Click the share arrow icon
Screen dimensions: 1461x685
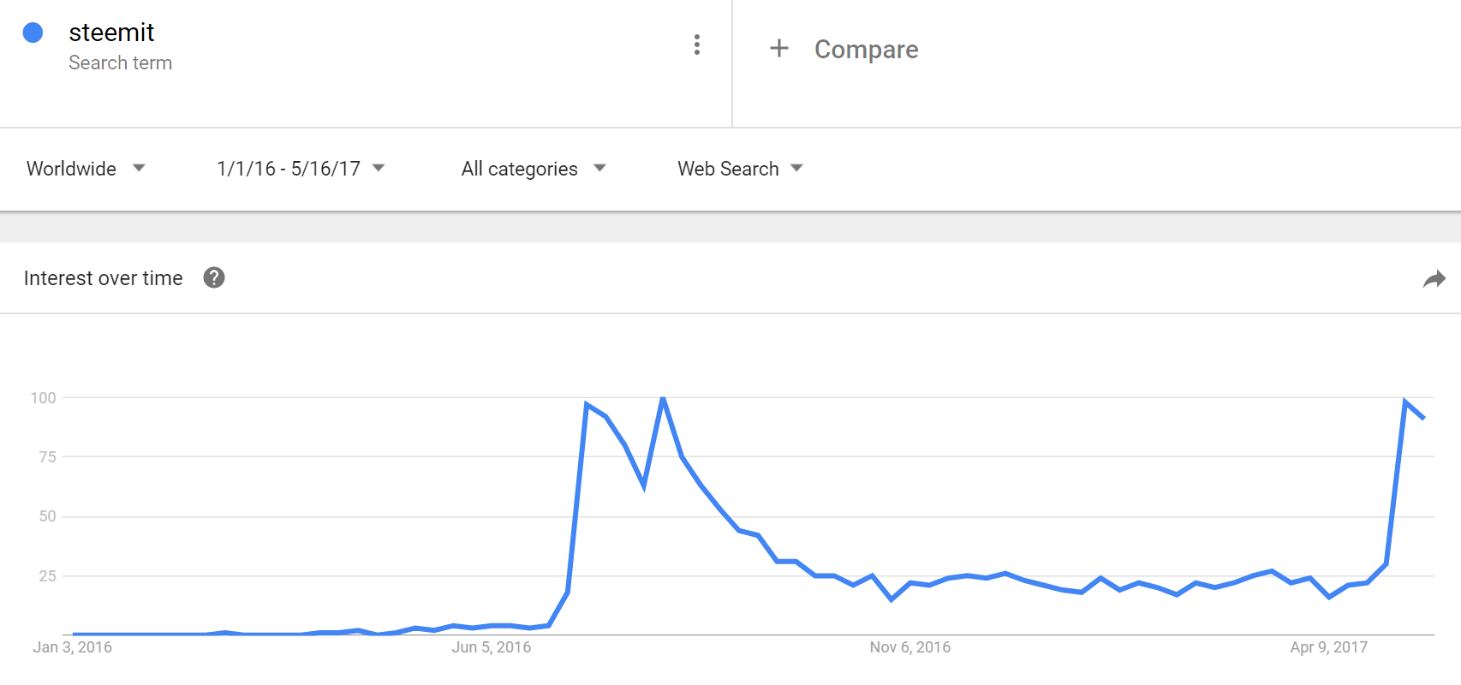coord(1434,278)
